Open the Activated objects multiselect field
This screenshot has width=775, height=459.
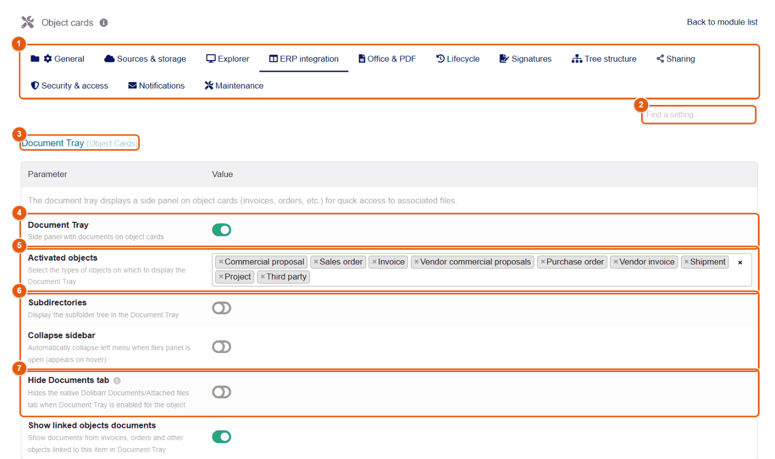click(x=482, y=269)
